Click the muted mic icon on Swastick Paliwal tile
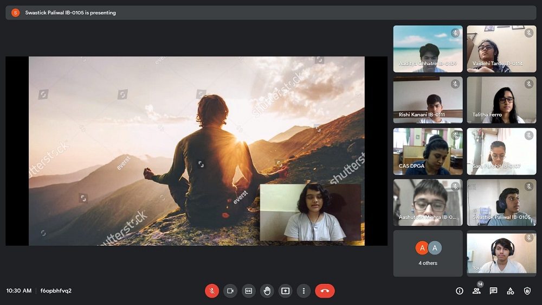Image resolution: width=542 pixels, height=305 pixels. [x=529, y=187]
